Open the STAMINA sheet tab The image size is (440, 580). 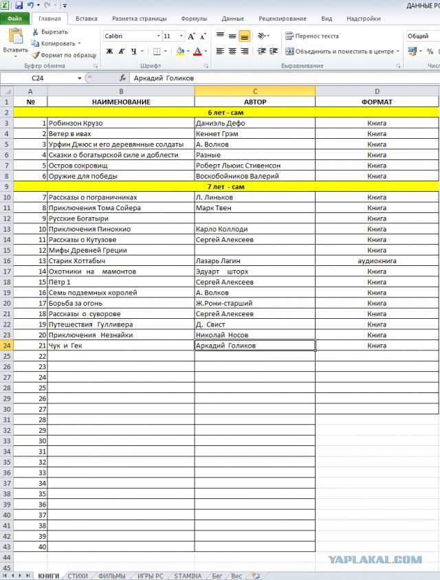188,576
